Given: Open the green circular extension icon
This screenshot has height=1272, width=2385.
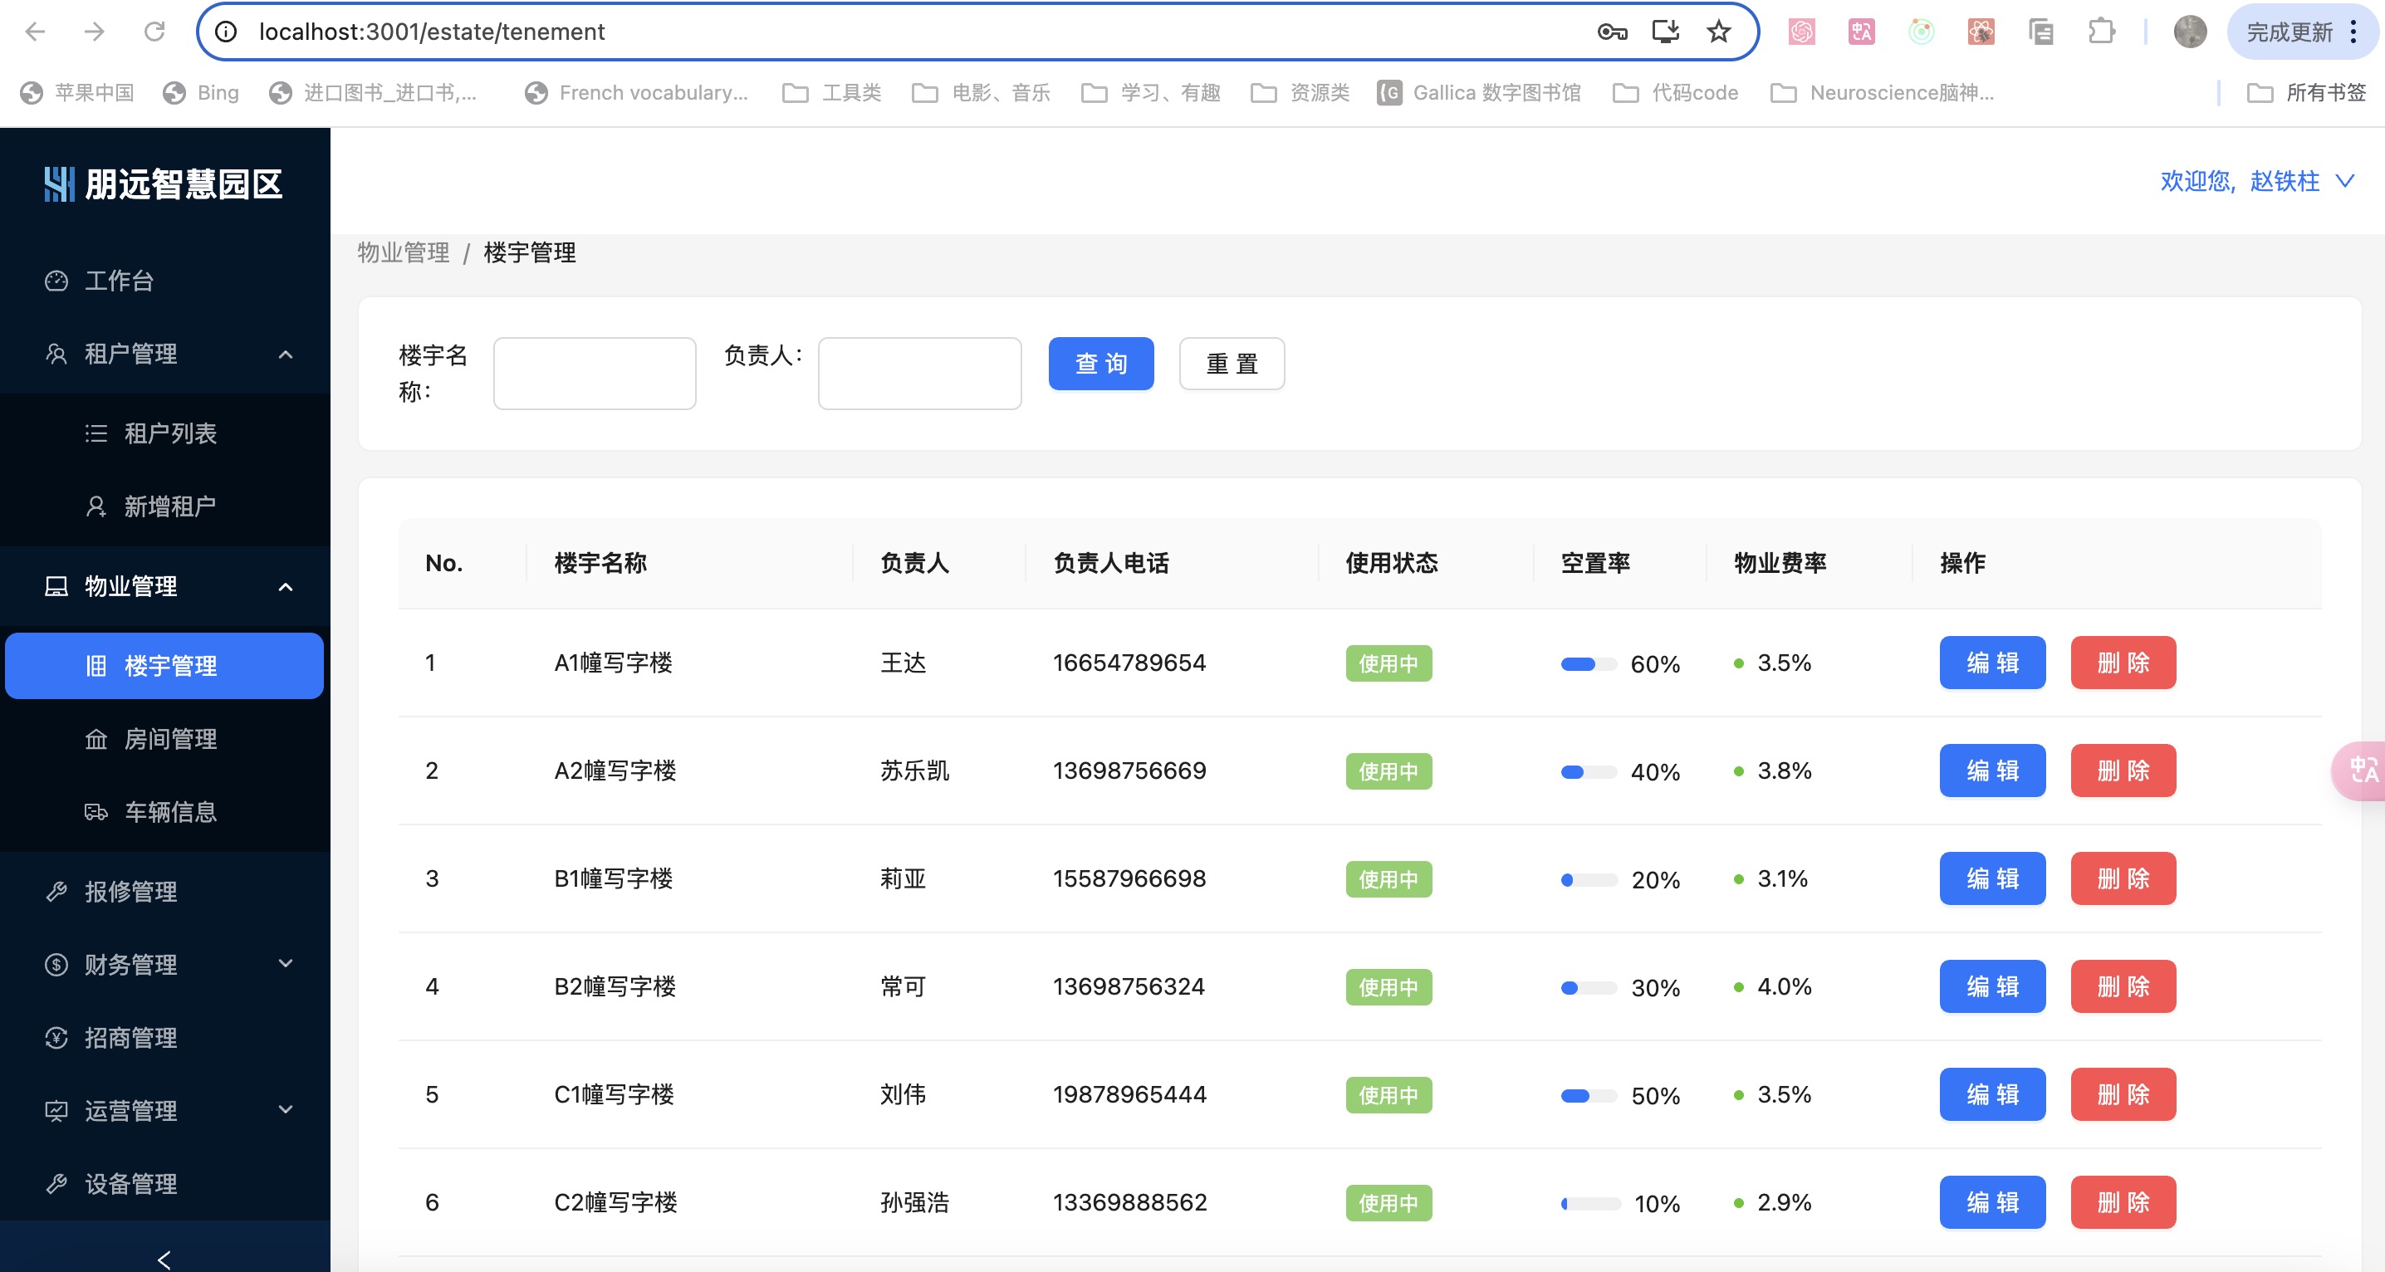Looking at the screenshot, I should pos(1921,32).
